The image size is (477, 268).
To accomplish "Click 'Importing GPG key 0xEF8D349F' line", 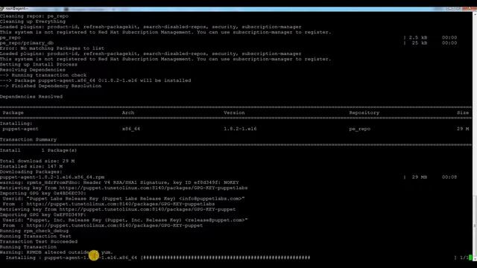I will 43,215.
